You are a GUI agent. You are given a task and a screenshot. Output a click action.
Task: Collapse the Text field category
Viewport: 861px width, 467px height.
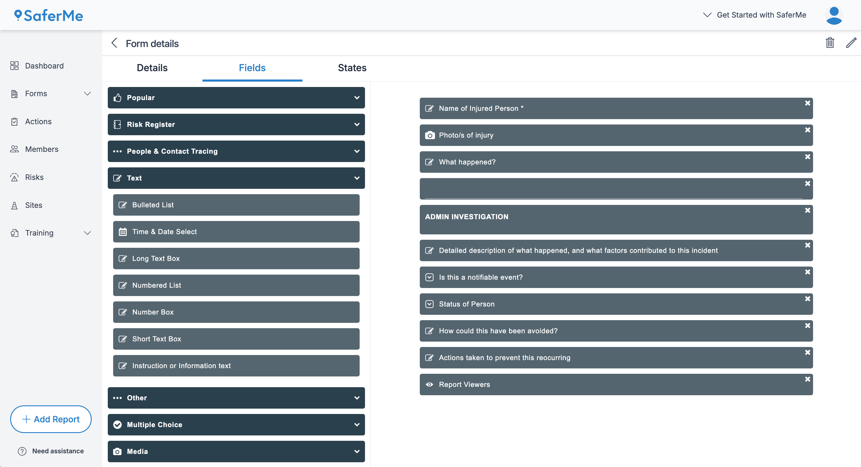(356, 178)
